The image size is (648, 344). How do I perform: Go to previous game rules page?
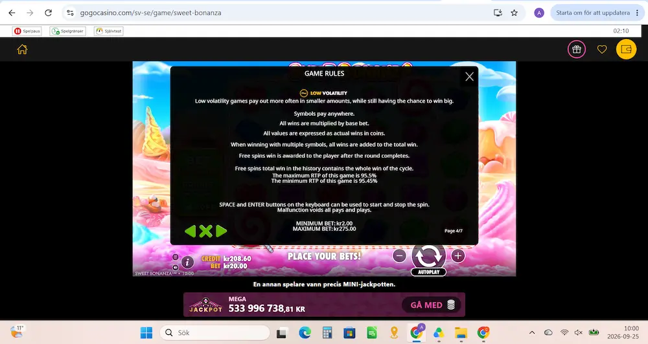point(190,231)
